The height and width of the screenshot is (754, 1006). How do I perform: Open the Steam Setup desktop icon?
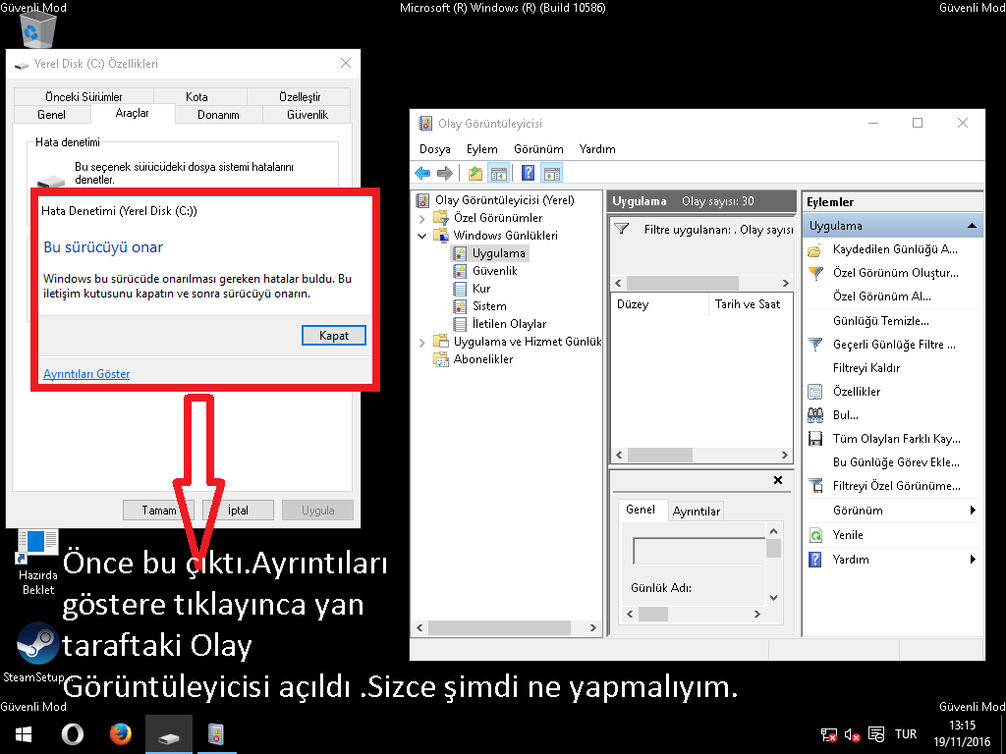(x=37, y=644)
